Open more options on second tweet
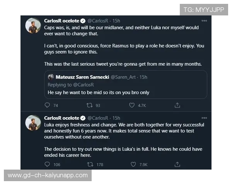Viewport: 232px width, 185px height. click(x=204, y=118)
